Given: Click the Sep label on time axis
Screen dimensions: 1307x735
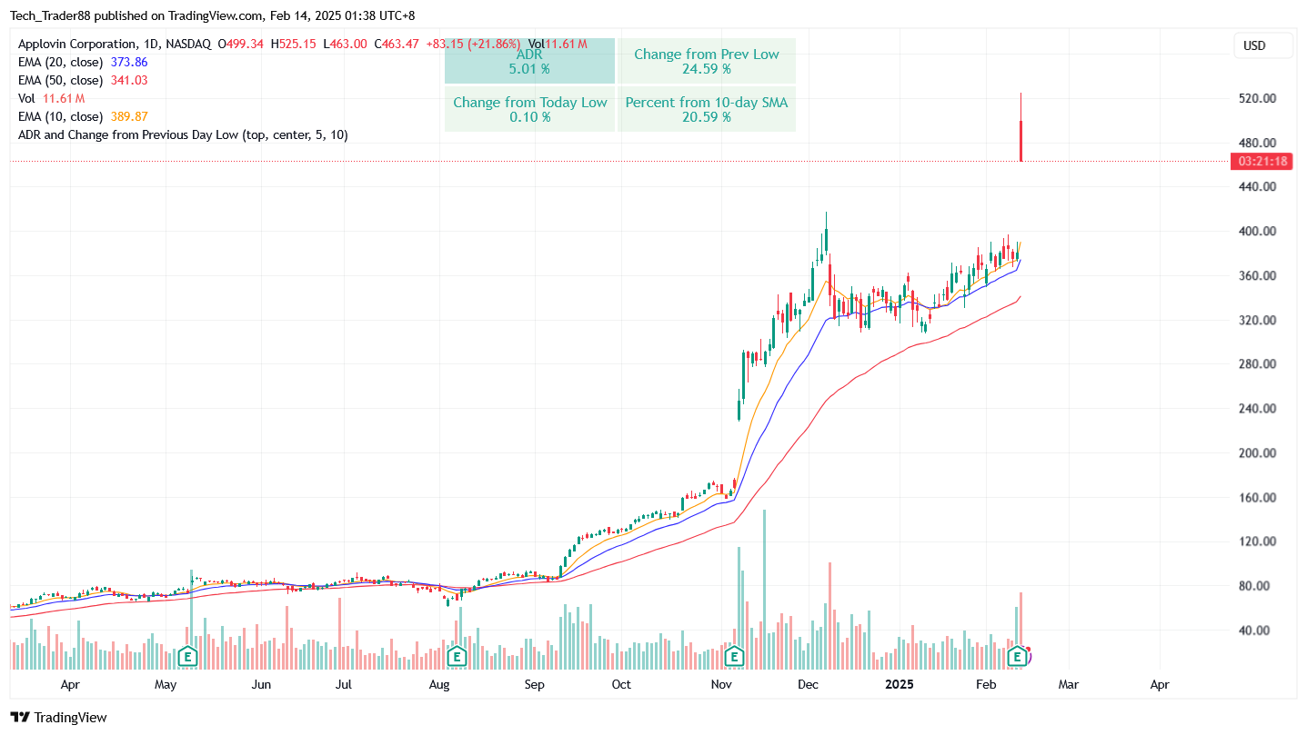Looking at the screenshot, I should (x=534, y=684).
